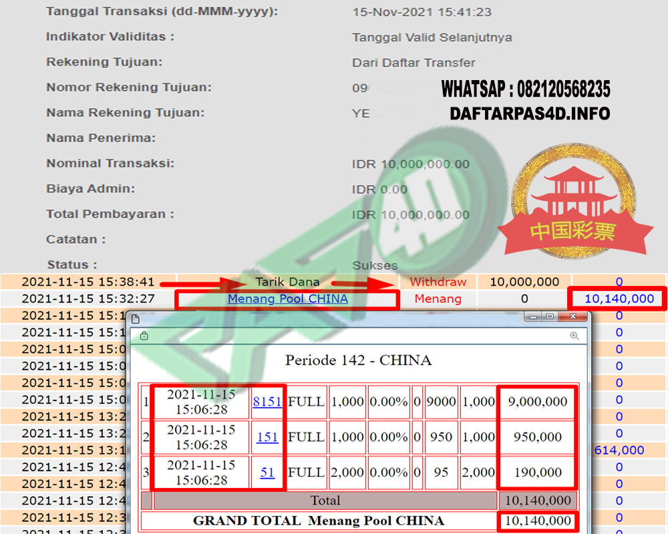
Task: Click the Withdraw status cell
Action: point(438,282)
